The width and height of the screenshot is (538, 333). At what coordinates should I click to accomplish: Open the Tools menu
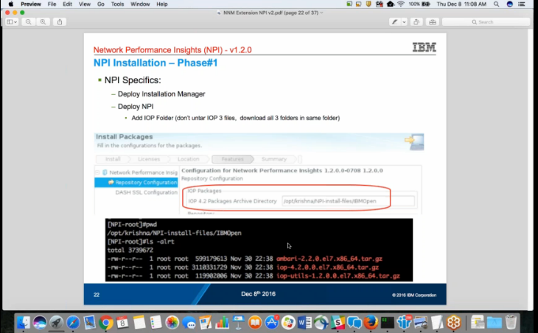[x=117, y=4]
